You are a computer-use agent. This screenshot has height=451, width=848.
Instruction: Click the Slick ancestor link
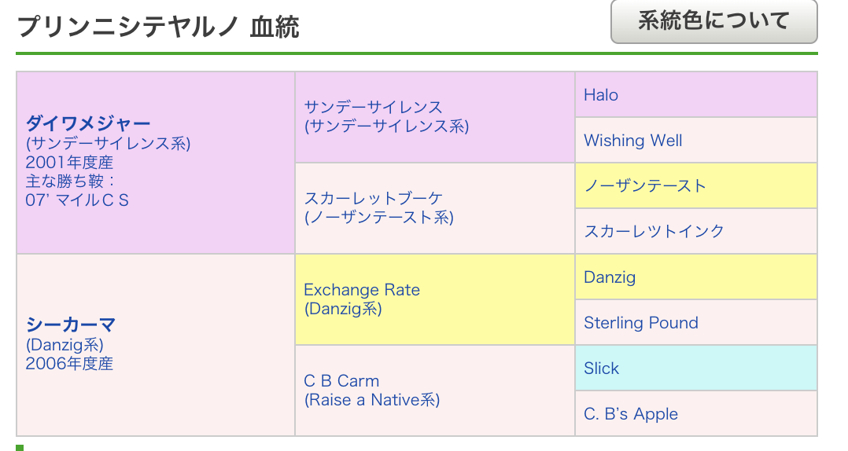tap(601, 368)
